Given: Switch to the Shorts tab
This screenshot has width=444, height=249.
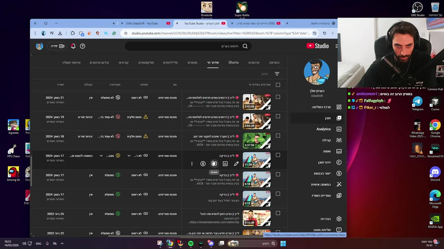Looking at the screenshot, I should click(233, 63).
